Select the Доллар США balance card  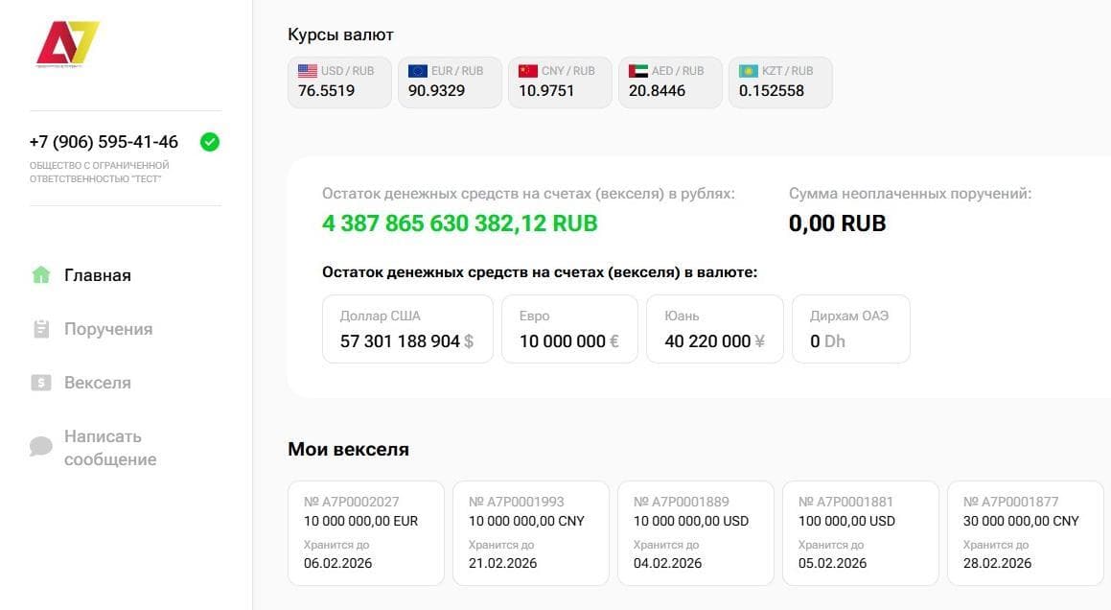[x=406, y=329]
